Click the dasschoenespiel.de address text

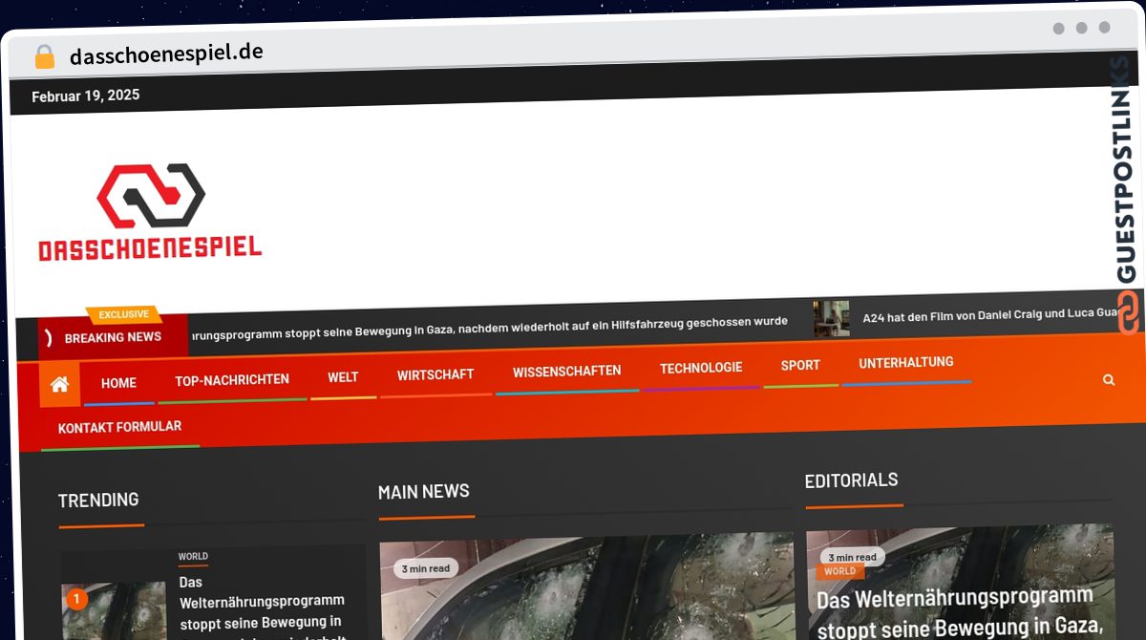tap(166, 53)
